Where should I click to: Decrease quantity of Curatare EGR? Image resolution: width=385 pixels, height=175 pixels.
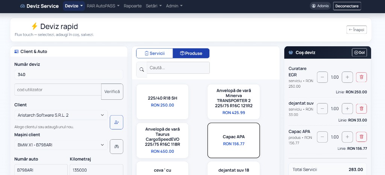coord(322,77)
